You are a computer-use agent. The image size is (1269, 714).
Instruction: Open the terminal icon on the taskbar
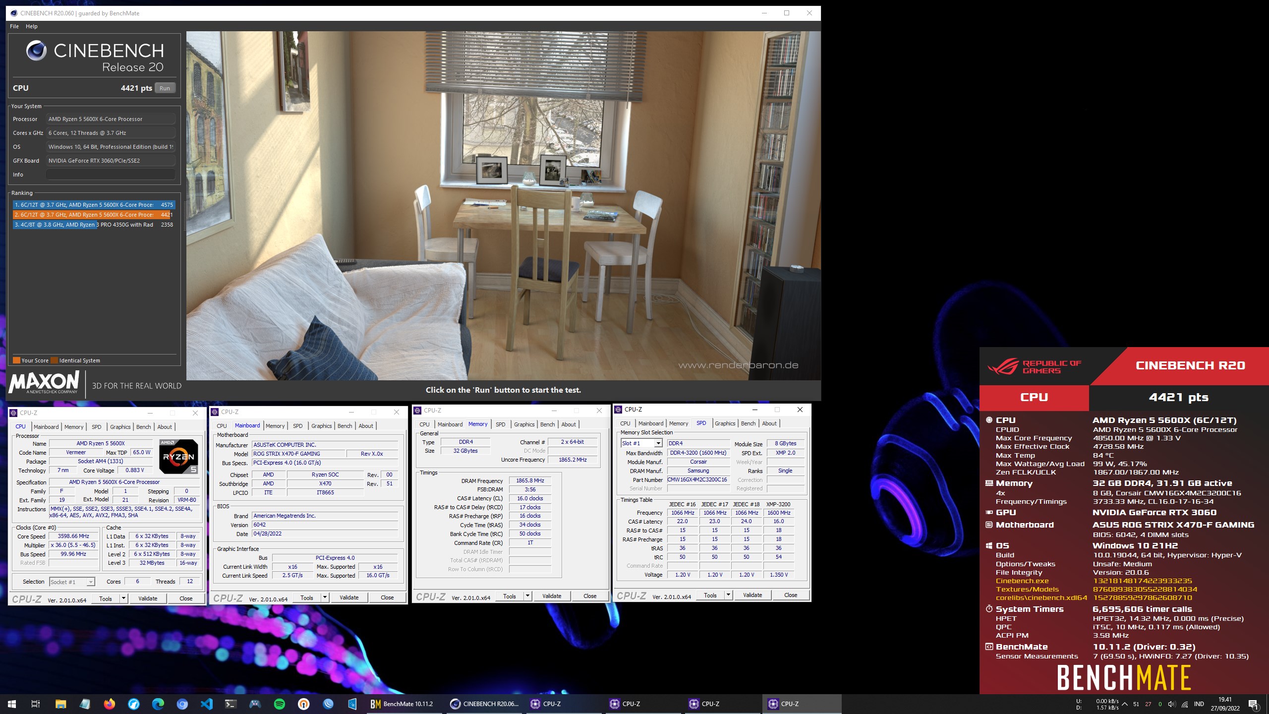click(x=231, y=704)
